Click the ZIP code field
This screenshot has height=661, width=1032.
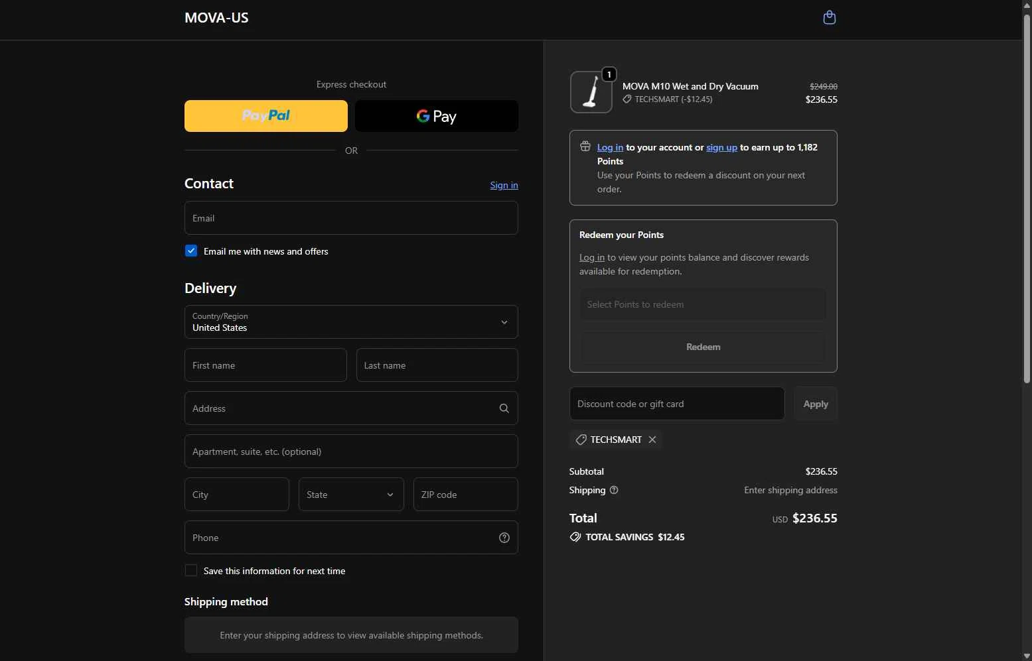466,495
